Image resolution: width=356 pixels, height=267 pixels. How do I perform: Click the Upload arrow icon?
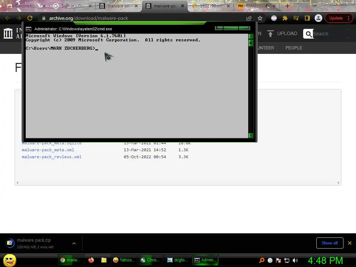click(x=270, y=34)
